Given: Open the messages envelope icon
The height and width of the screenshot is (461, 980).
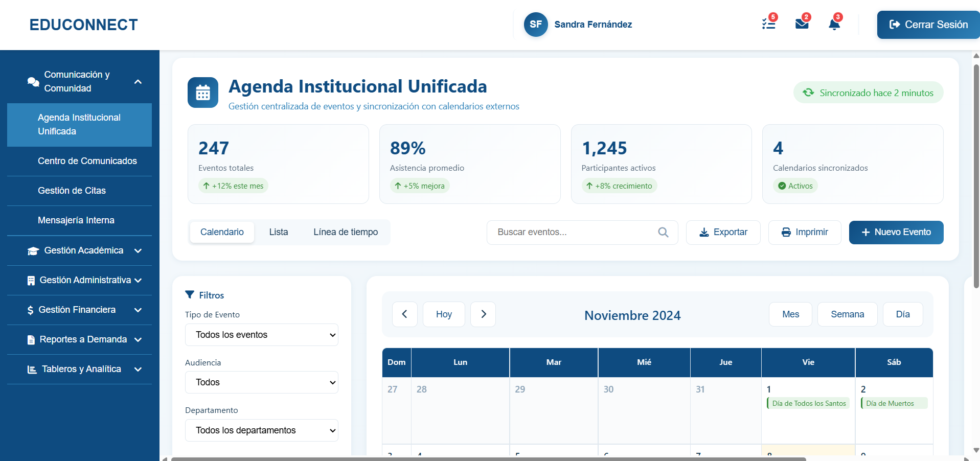Looking at the screenshot, I should 801,24.
